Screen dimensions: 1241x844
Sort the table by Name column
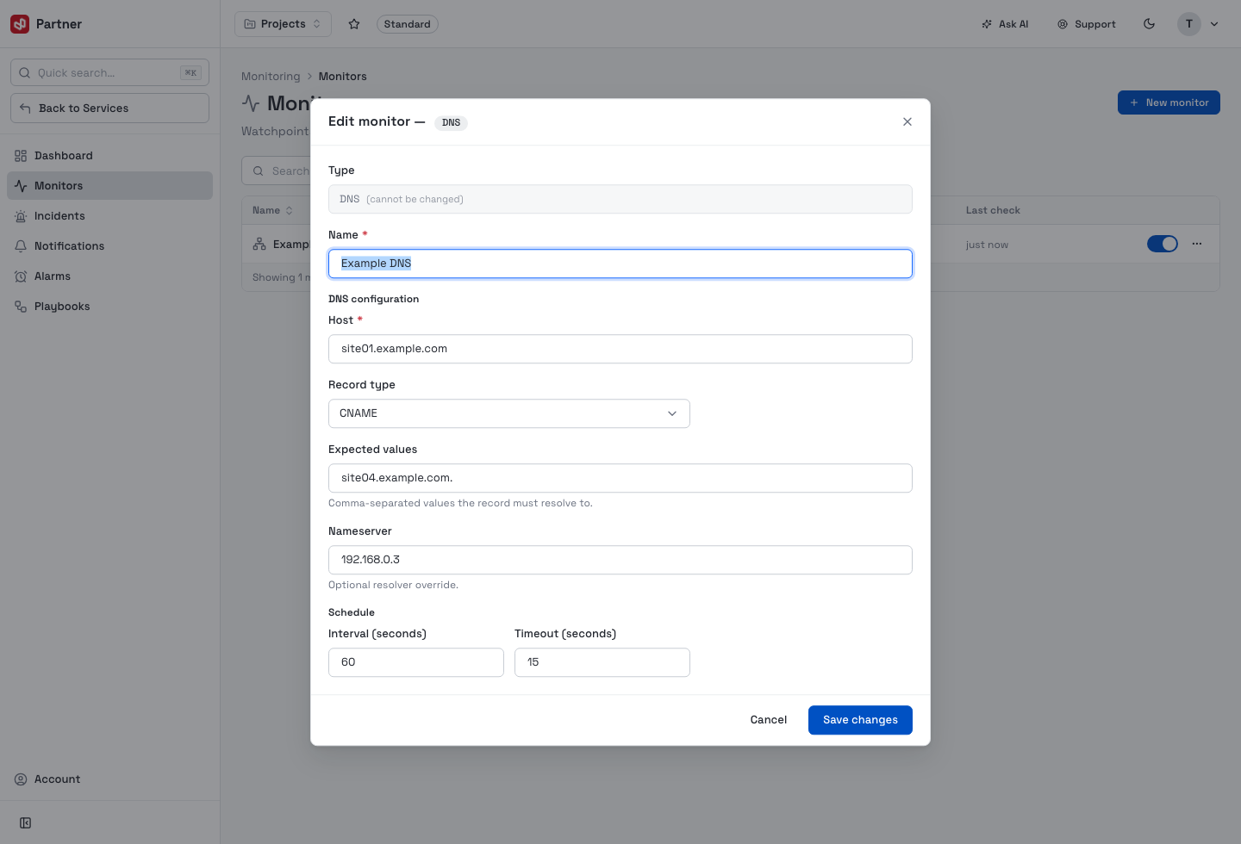point(272,210)
